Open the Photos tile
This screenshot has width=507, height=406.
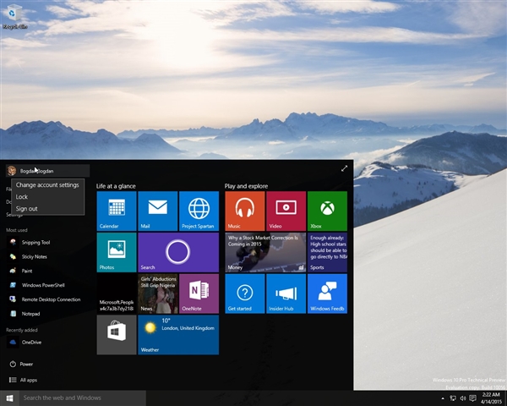(x=116, y=252)
